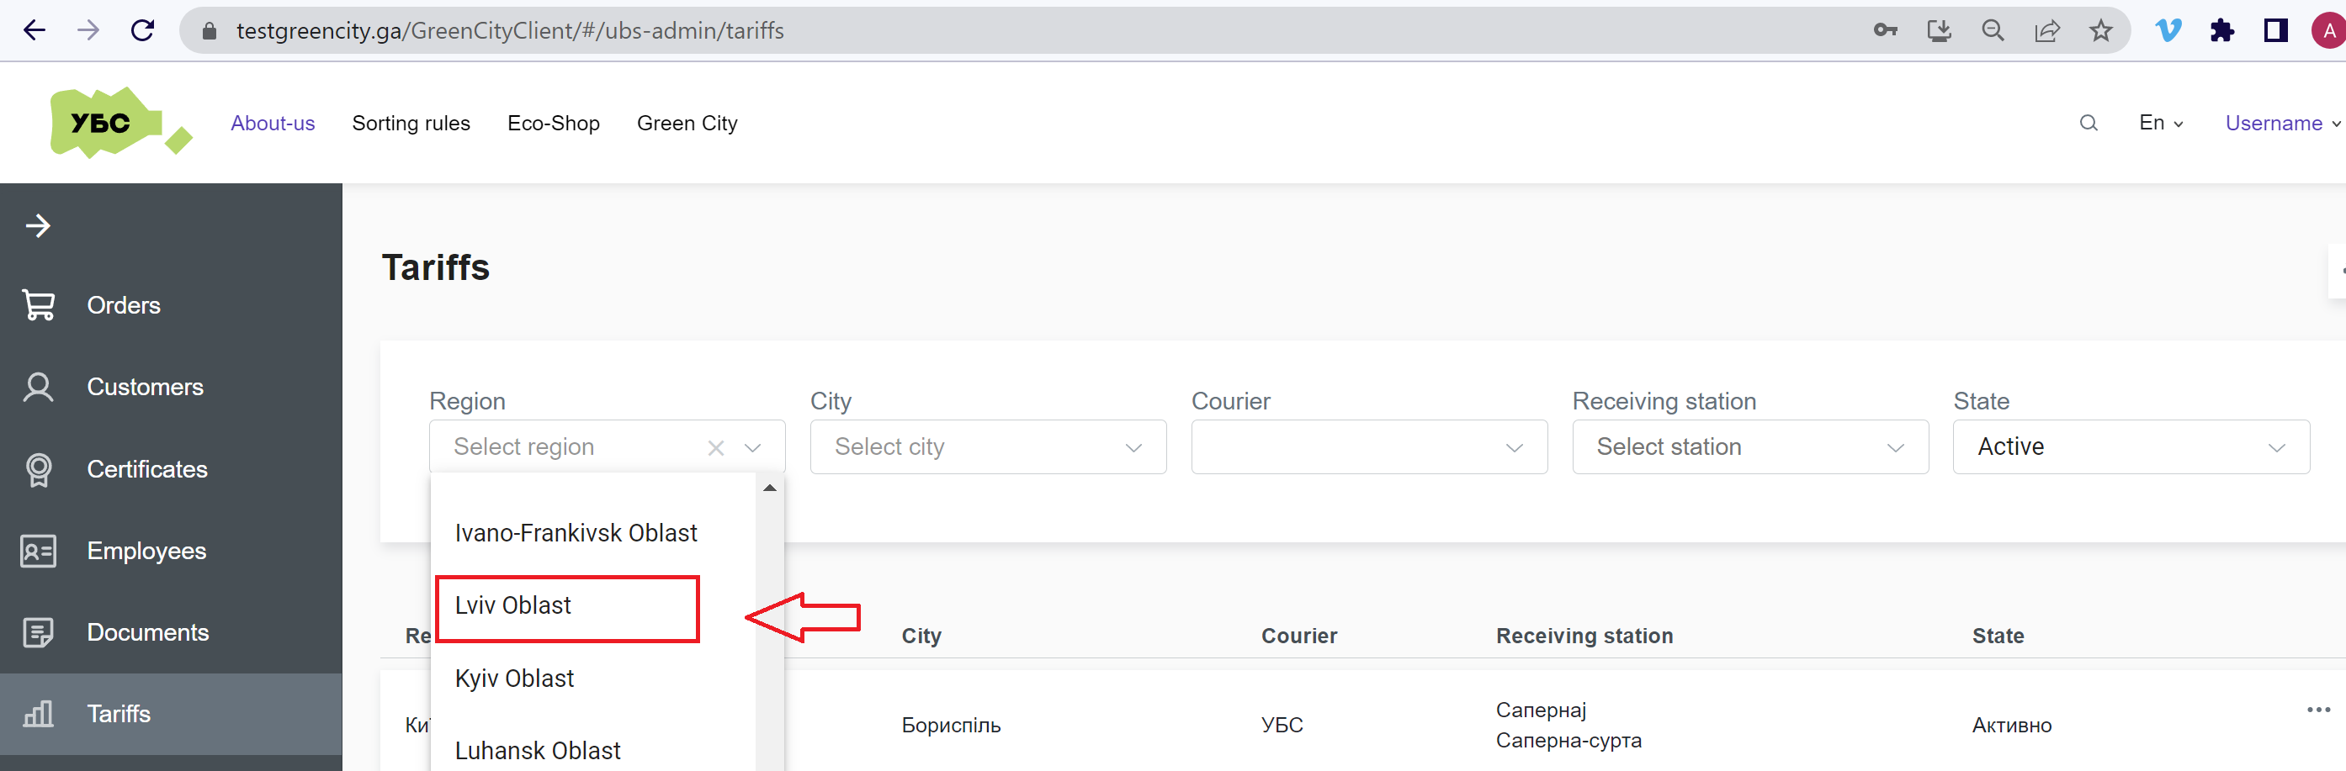Open the Employees section
The height and width of the screenshot is (771, 2346).
coord(146,550)
